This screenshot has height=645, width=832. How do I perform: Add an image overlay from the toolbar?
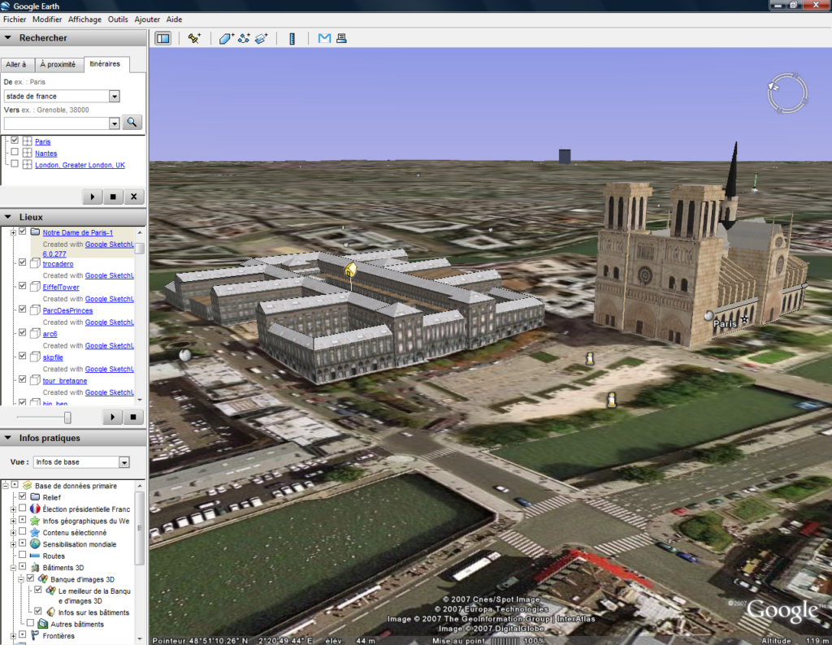point(262,38)
